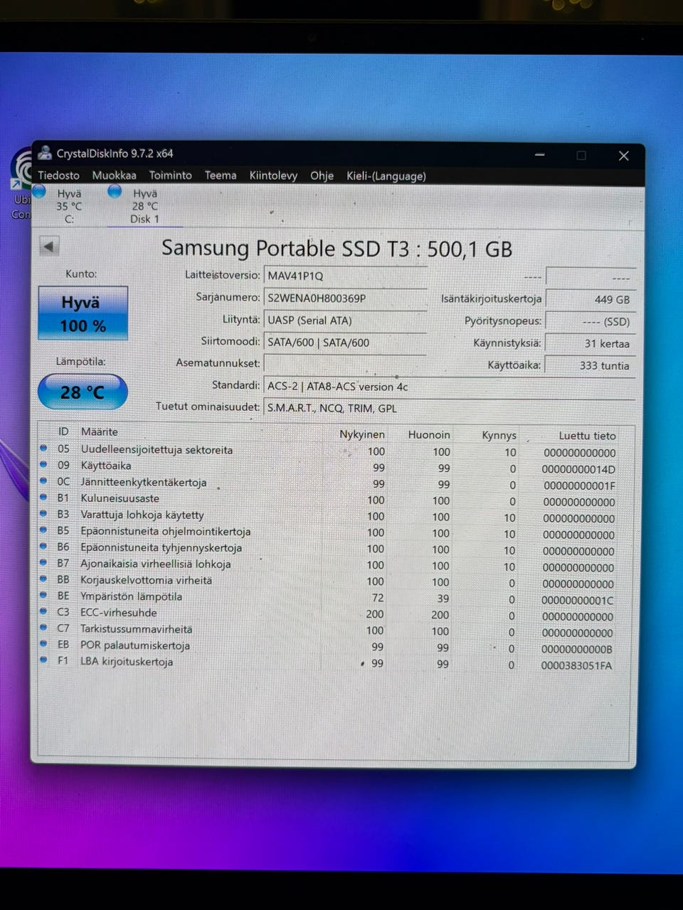Click the Hyvä 100 % health status button

83,314
